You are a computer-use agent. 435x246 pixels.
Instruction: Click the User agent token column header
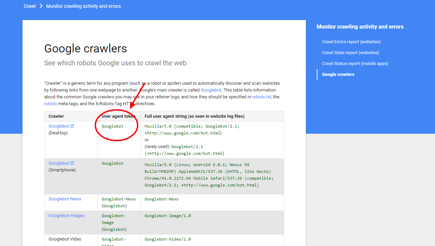[118, 116]
